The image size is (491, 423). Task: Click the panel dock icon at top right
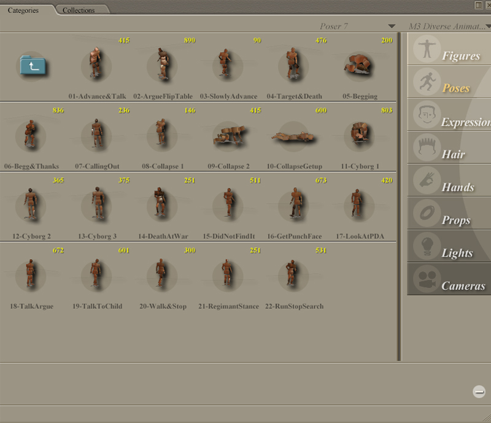click(478, 5)
